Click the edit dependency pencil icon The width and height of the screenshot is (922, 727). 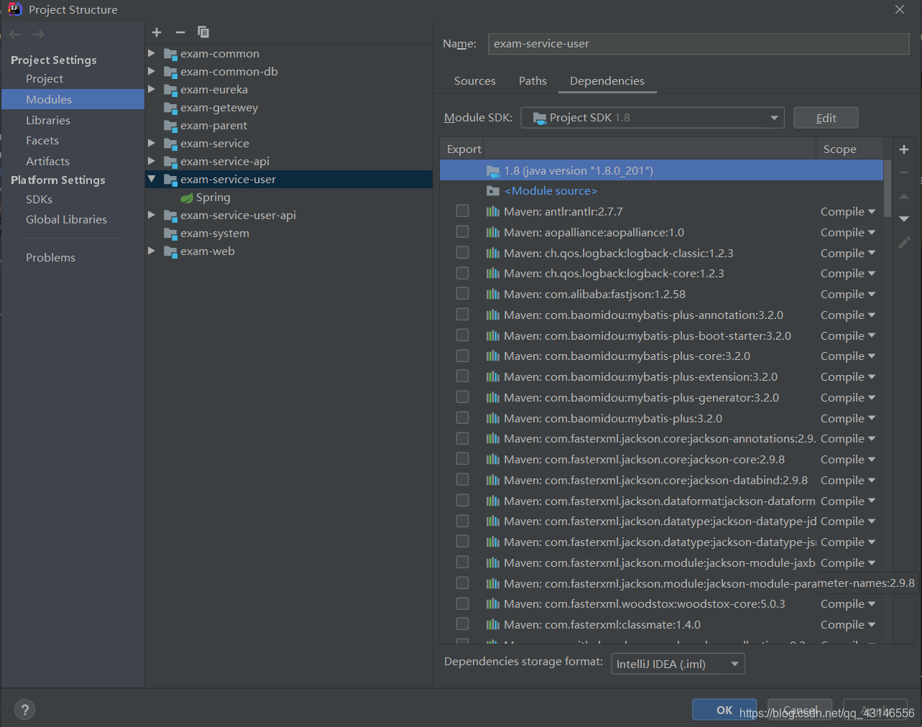point(904,243)
